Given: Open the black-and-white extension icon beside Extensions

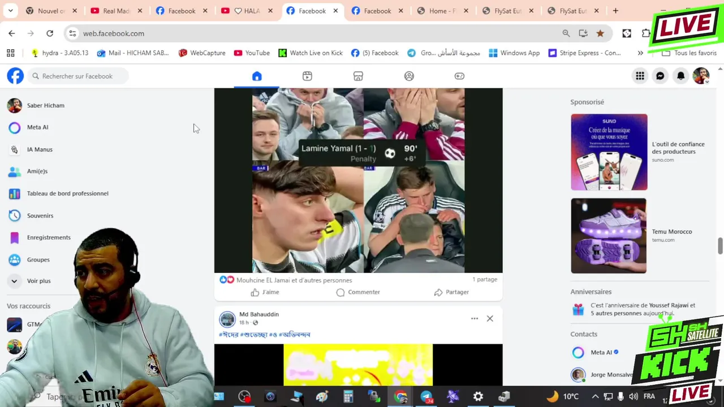Looking at the screenshot, I should [x=627, y=33].
